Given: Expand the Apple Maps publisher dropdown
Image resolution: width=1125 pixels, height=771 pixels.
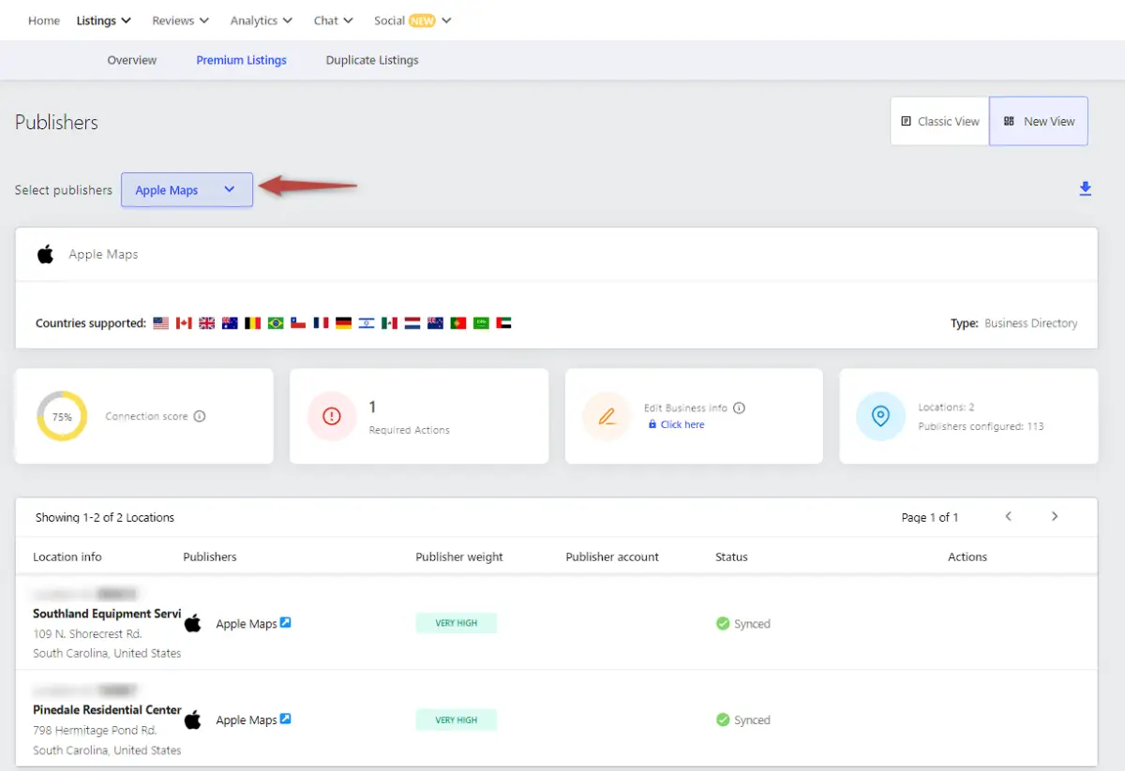Looking at the screenshot, I should pyautogui.click(x=187, y=190).
